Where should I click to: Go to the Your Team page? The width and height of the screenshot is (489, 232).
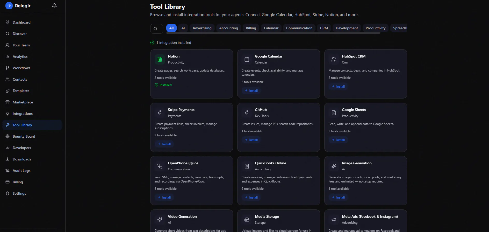click(32, 45)
